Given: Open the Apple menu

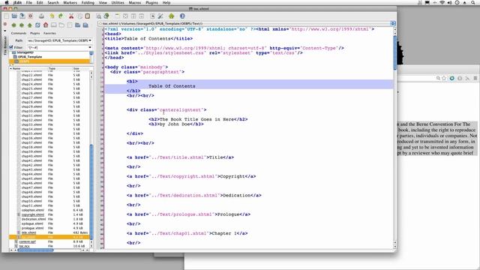Looking at the screenshot, I should click(6, 2).
